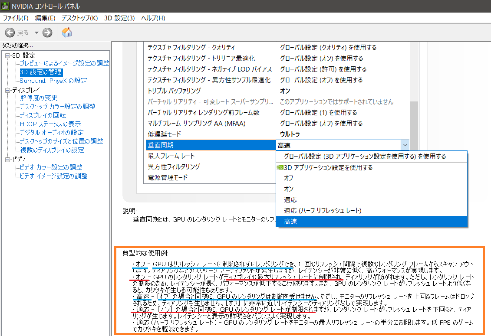Click the NVIDIA app icon in title bar
Screen dimensions: 491x336
coord(5,6)
